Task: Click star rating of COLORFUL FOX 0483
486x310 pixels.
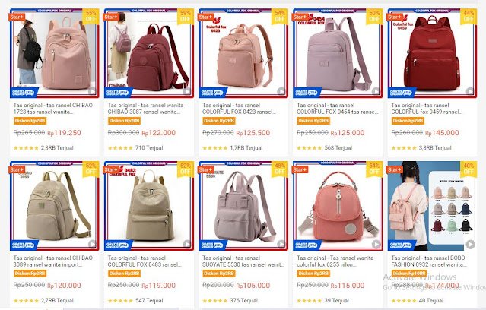Action: [120, 301]
